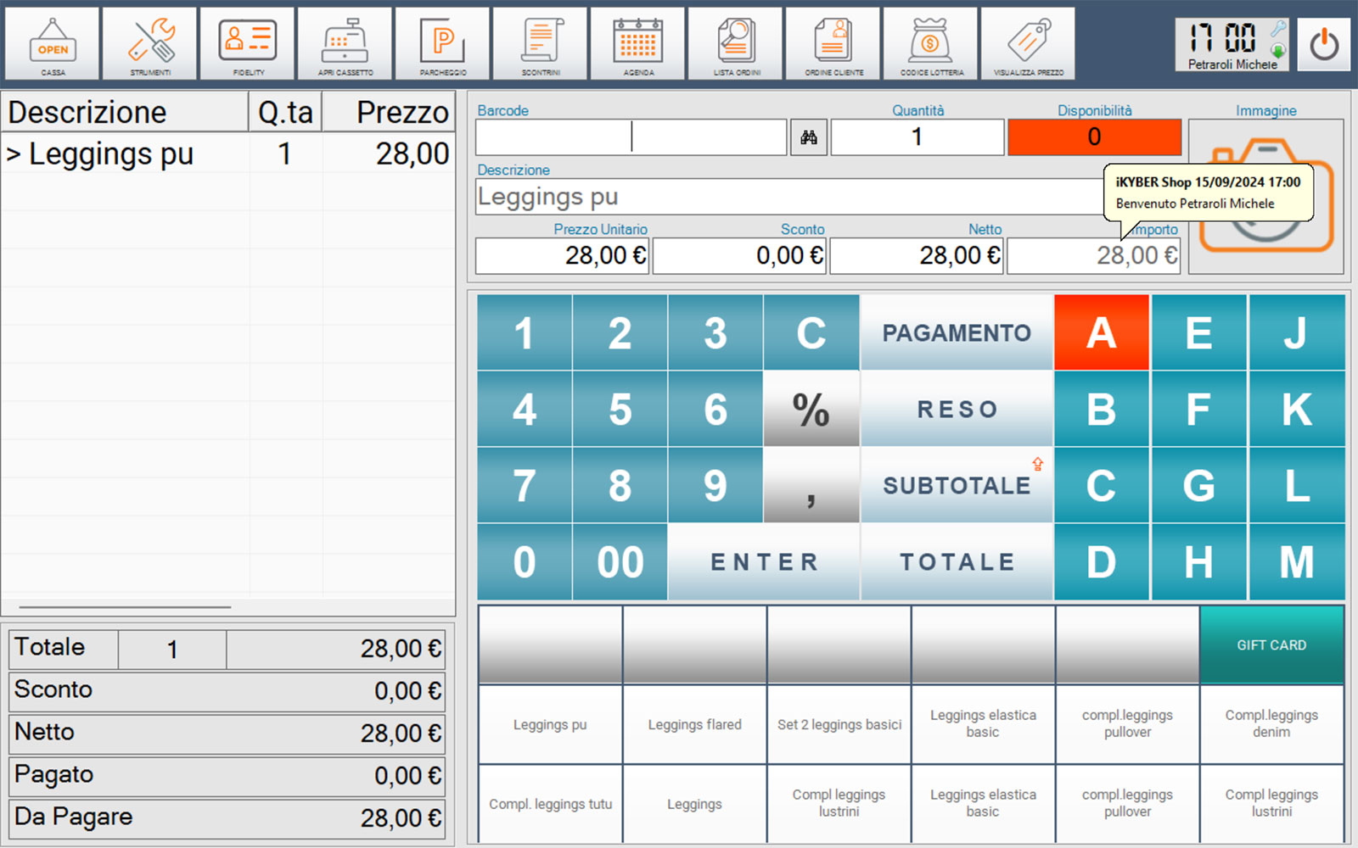This screenshot has height=848, width=1358.
Task: Select category B tab
Action: (x=1102, y=409)
